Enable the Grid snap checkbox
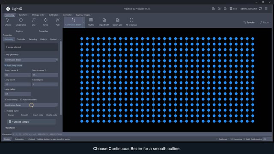Viewport: 274px width, 154px height. (217, 139)
